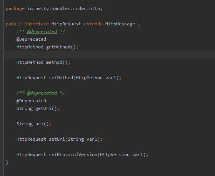This screenshot has height=176, width=215.
Task: Click the HttpRequest interface name in declaration
Action: (x=66, y=24)
